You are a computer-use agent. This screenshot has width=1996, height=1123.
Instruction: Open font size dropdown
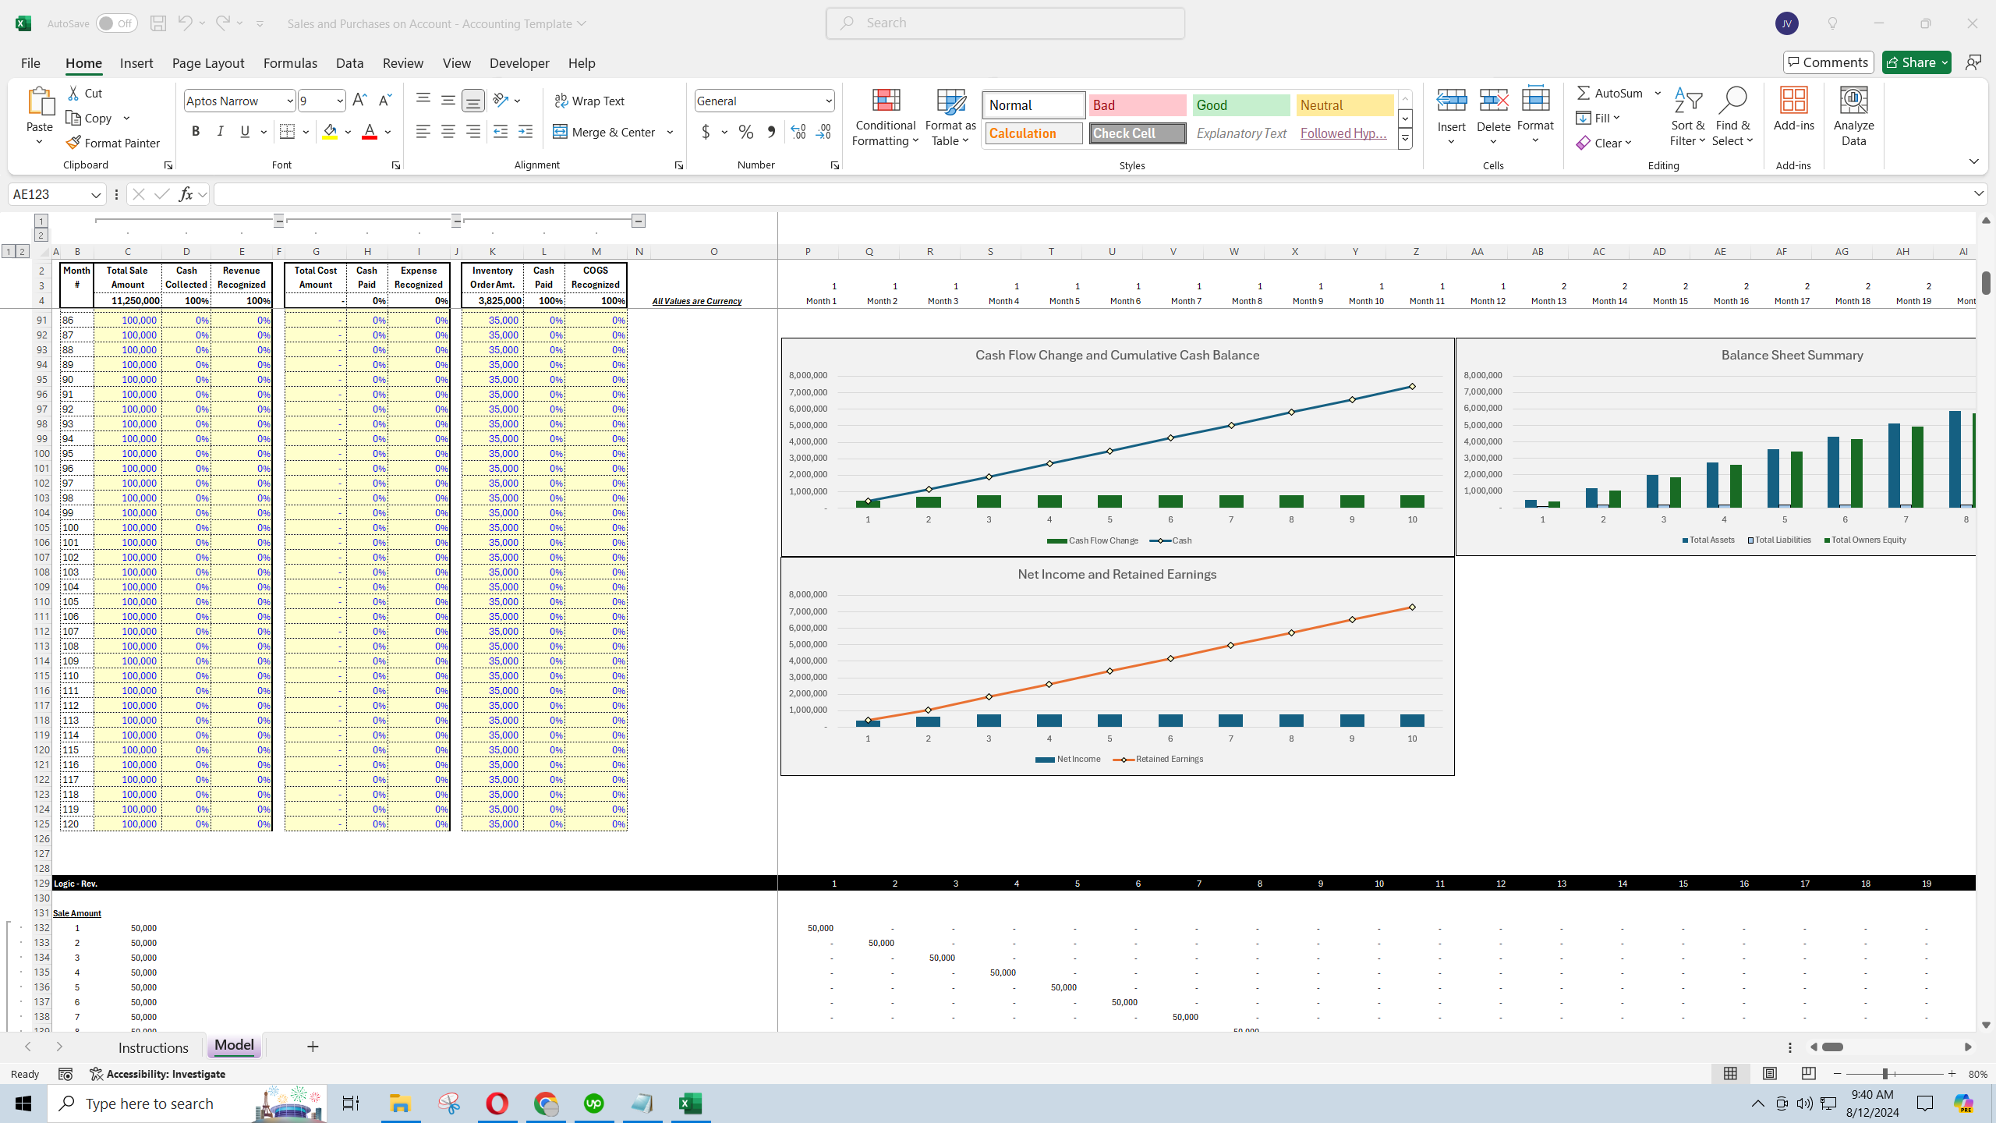point(340,101)
